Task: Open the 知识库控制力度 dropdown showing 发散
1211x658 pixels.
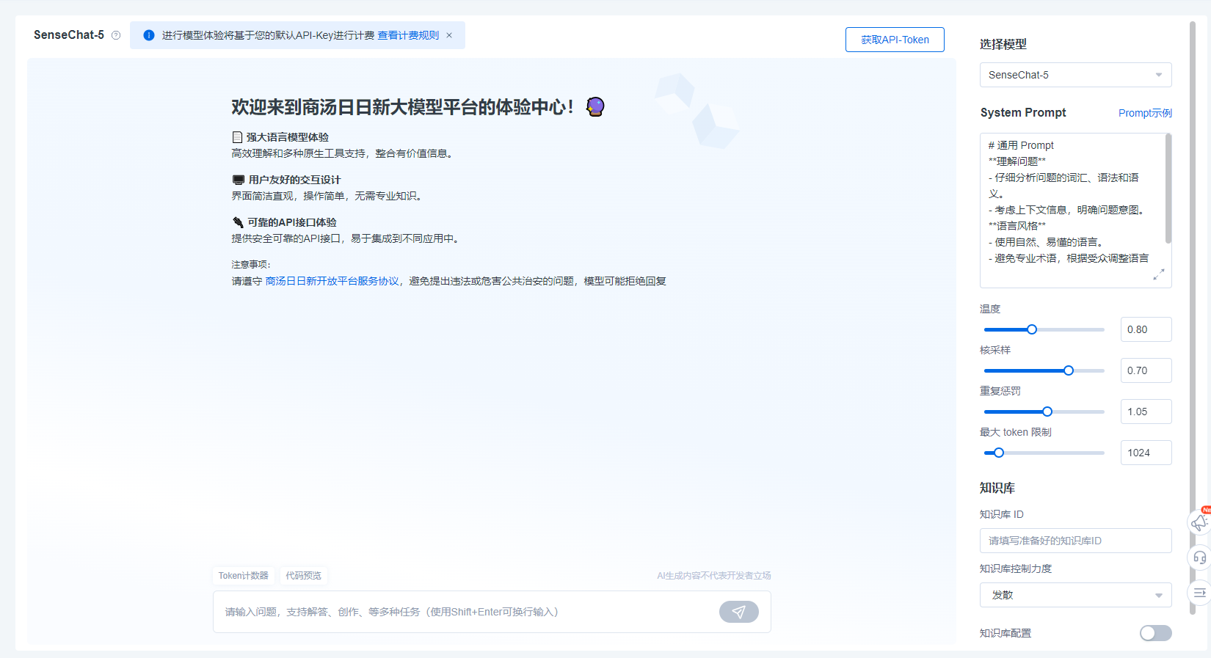Action: pos(1075,595)
